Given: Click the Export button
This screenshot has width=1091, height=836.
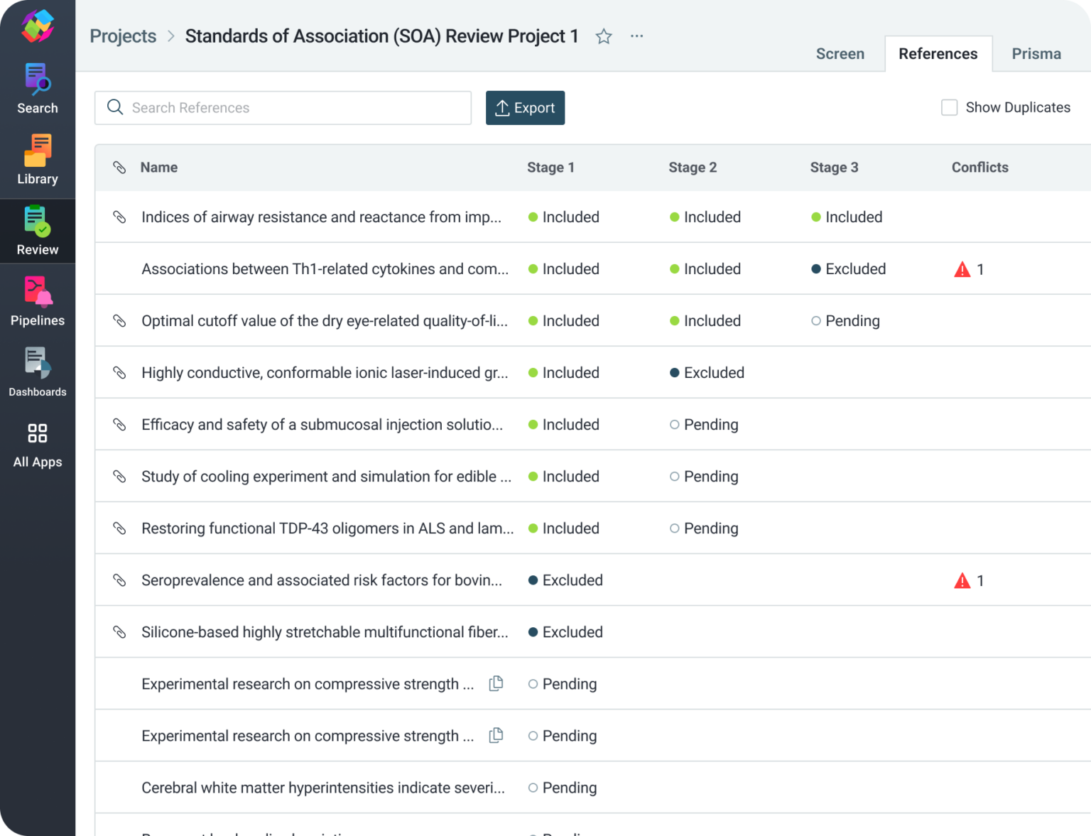Looking at the screenshot, I should 525,108.
